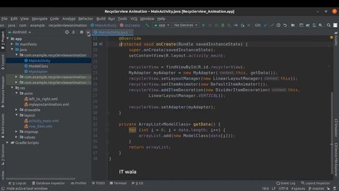The image size is (339, 191).
Task: Open the app run configuration dropdown
Action: (162, 25)
